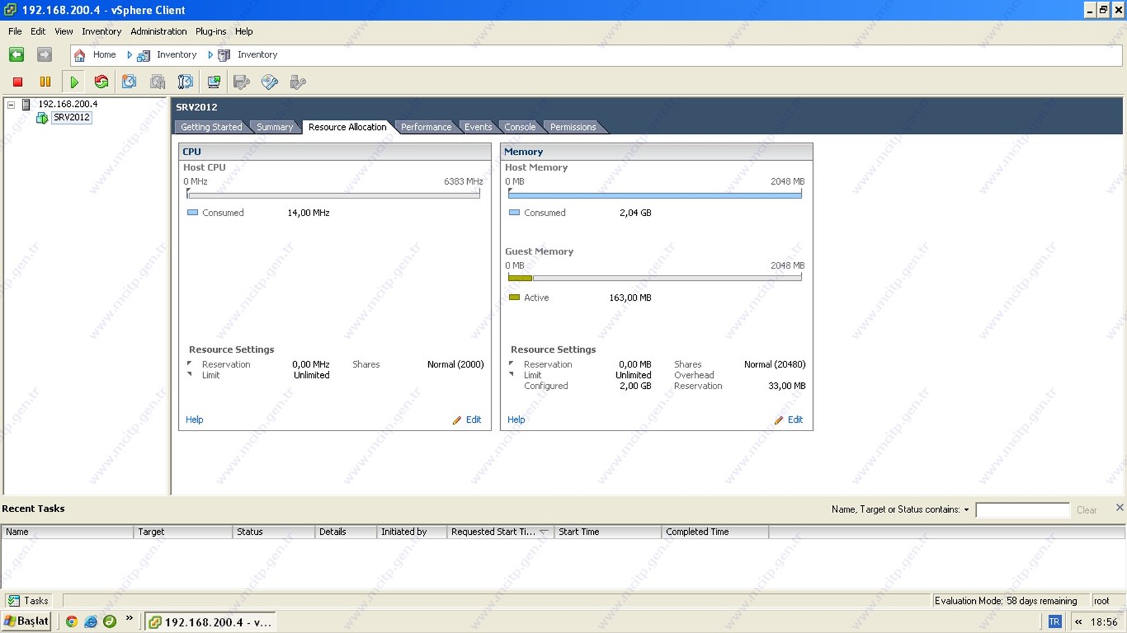This screenshot has width=1127, height=633.
Task: Suspend the VM with the pause icon
Action: pos(45,82)
